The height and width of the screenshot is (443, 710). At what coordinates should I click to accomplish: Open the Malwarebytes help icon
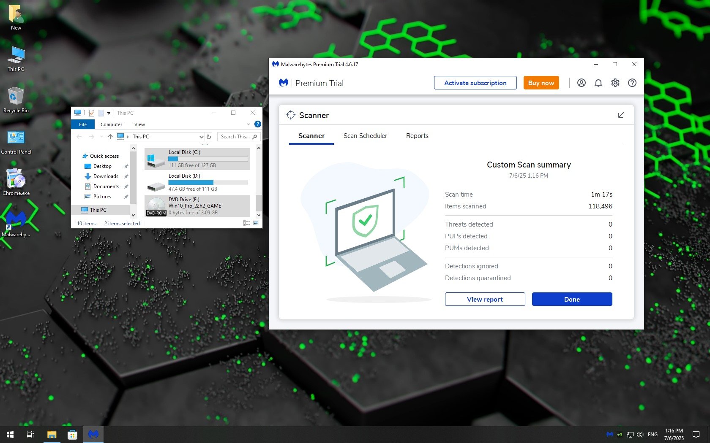point(632,83)
